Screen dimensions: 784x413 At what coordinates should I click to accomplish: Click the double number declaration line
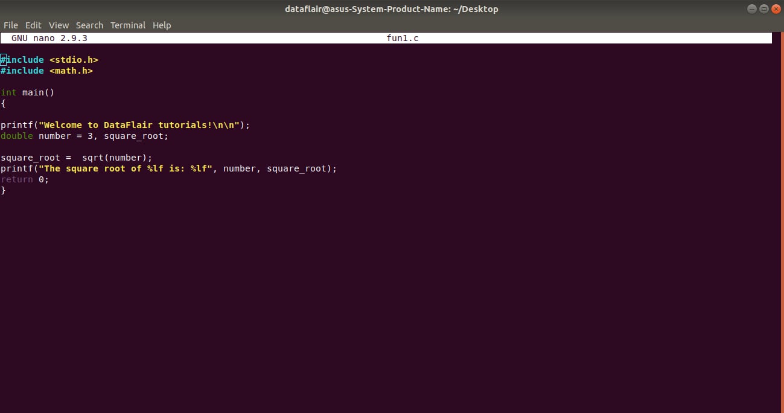point(84,136)
